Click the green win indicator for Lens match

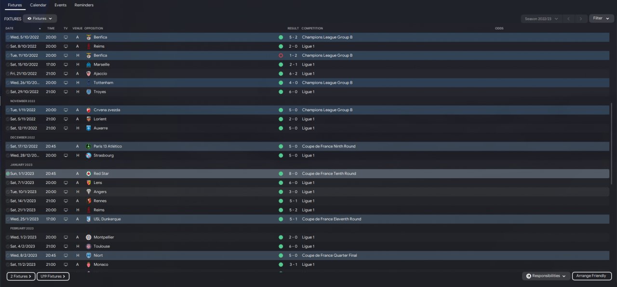pyautogui.click(x=281, y=183)
